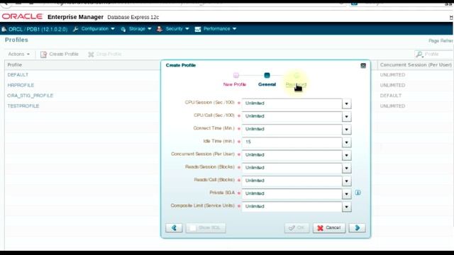Click the Connect Time value field
Viewport: 454px width, 255px height.
pos(292,129)
